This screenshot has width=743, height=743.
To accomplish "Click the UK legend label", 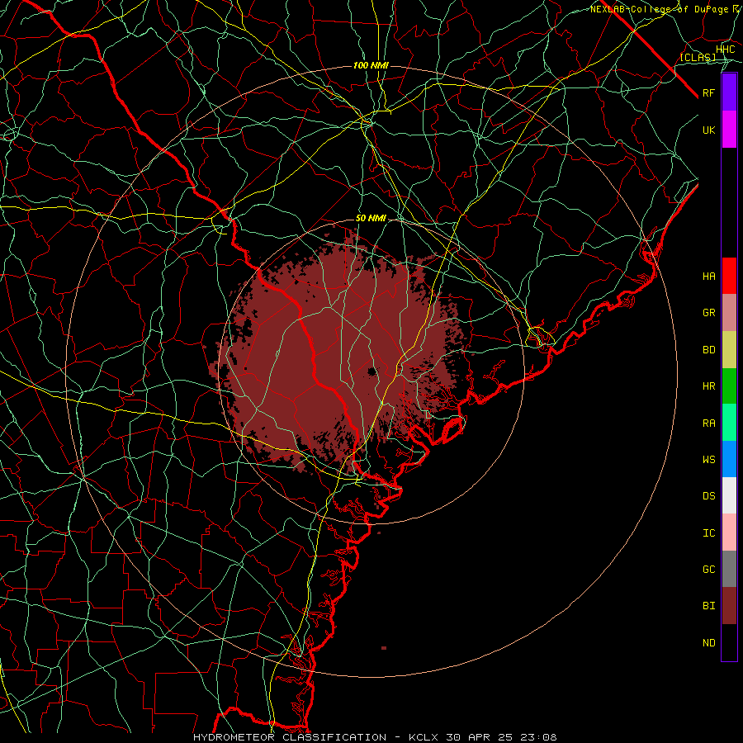I will (x=708, y=130).
